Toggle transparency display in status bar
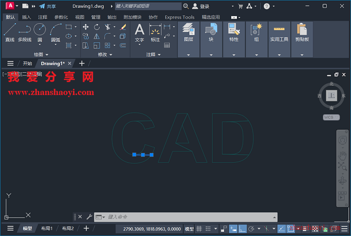 tap(315, 229)
